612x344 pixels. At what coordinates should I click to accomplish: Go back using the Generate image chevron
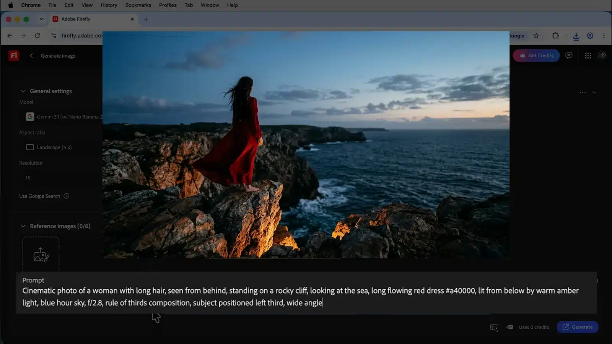pos(31,56)
